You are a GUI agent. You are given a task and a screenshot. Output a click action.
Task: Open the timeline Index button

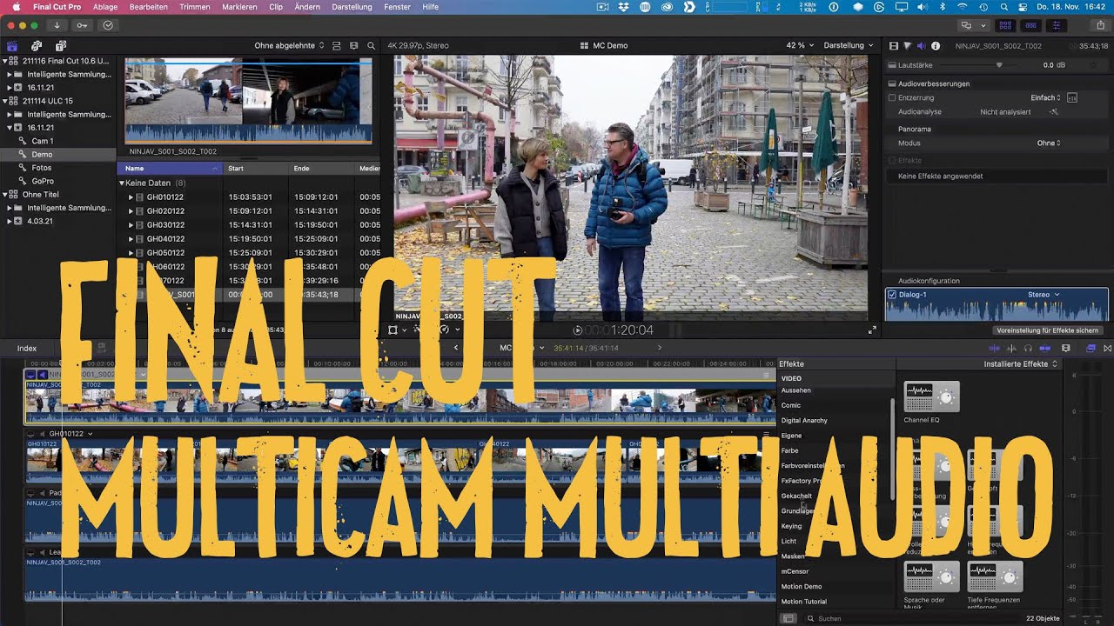tap(27, 348)
